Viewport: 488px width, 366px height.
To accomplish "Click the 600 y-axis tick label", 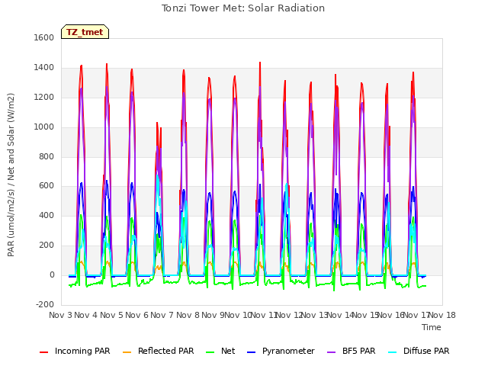I will [x=47, y=186].
